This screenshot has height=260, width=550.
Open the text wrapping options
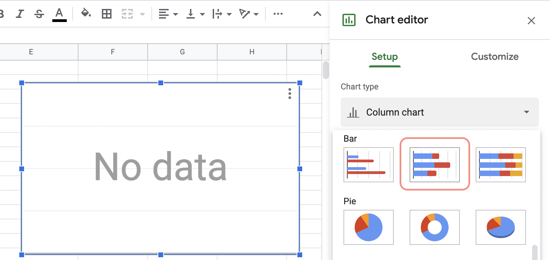(x=222, y=14)
